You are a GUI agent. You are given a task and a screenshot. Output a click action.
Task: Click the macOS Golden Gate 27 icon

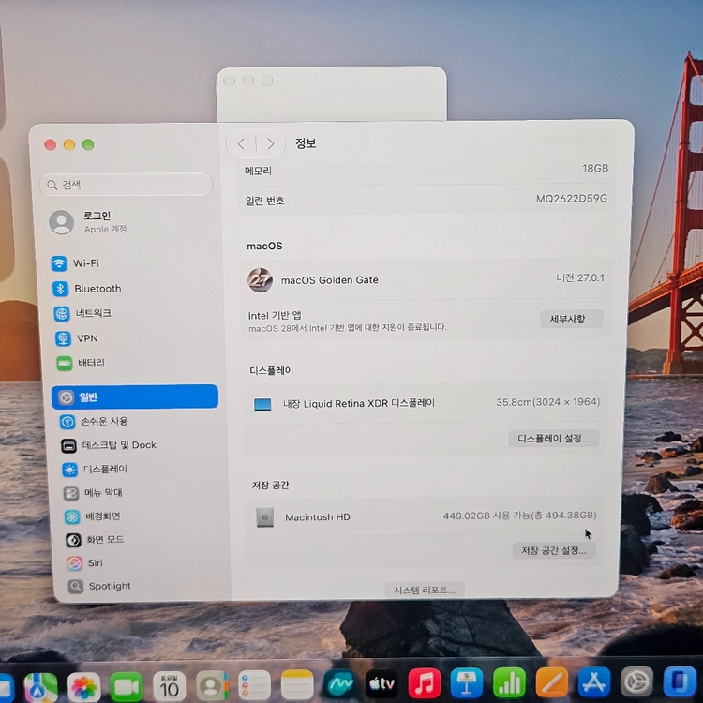260,280
